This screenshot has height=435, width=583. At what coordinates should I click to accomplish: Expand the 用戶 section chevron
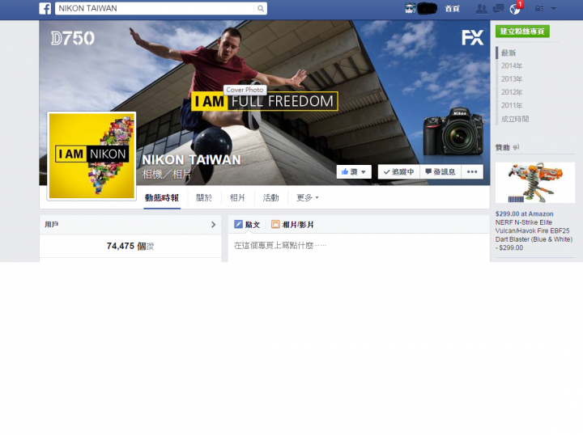click(214, 225)
